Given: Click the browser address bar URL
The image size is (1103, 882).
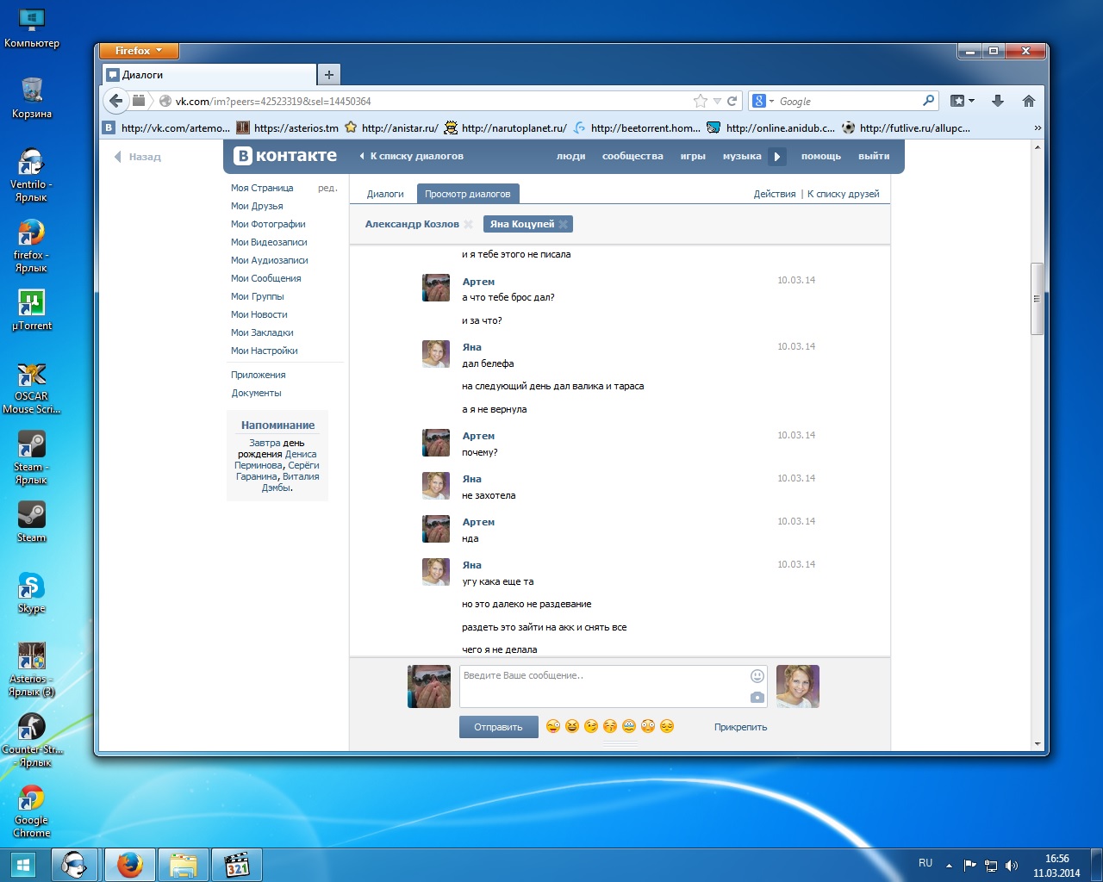Looking at the screenshot, I should coord(431,101).
